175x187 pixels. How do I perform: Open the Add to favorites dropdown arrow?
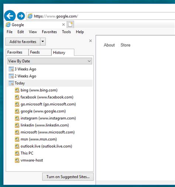coord(43,42)
